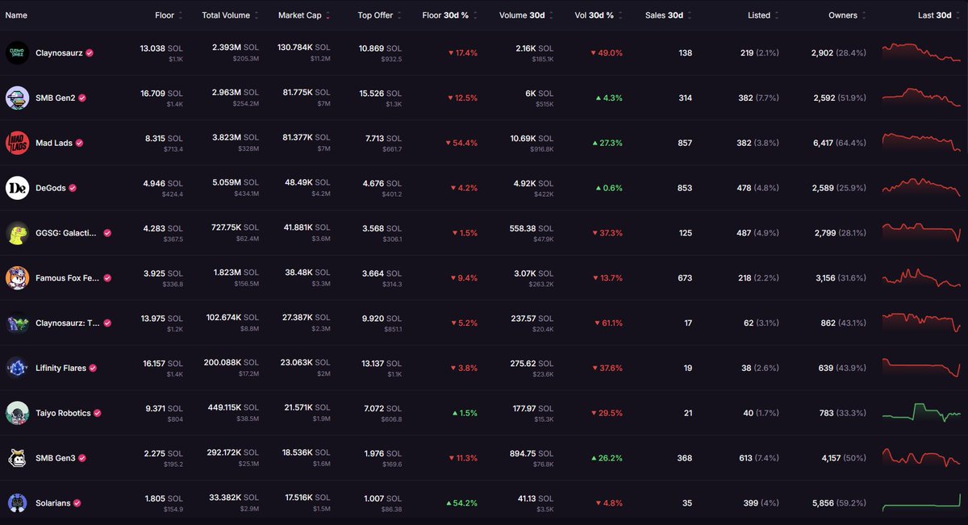Open the SMB Gen2 collection avatar
968x525 pixels.
[17, 98]
